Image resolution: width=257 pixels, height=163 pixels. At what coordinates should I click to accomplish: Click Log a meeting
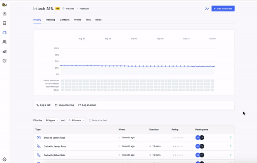point(64,105)
